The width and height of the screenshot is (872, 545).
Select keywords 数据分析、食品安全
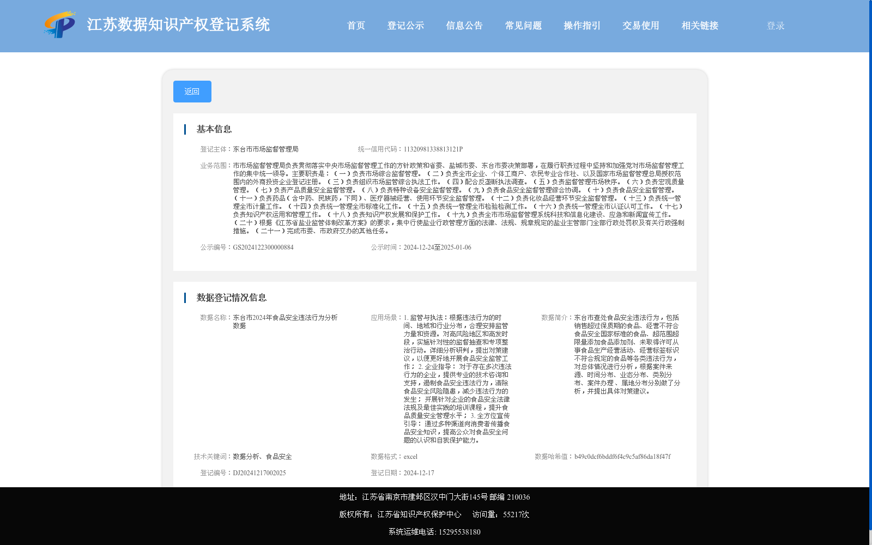tap(262, 457)
